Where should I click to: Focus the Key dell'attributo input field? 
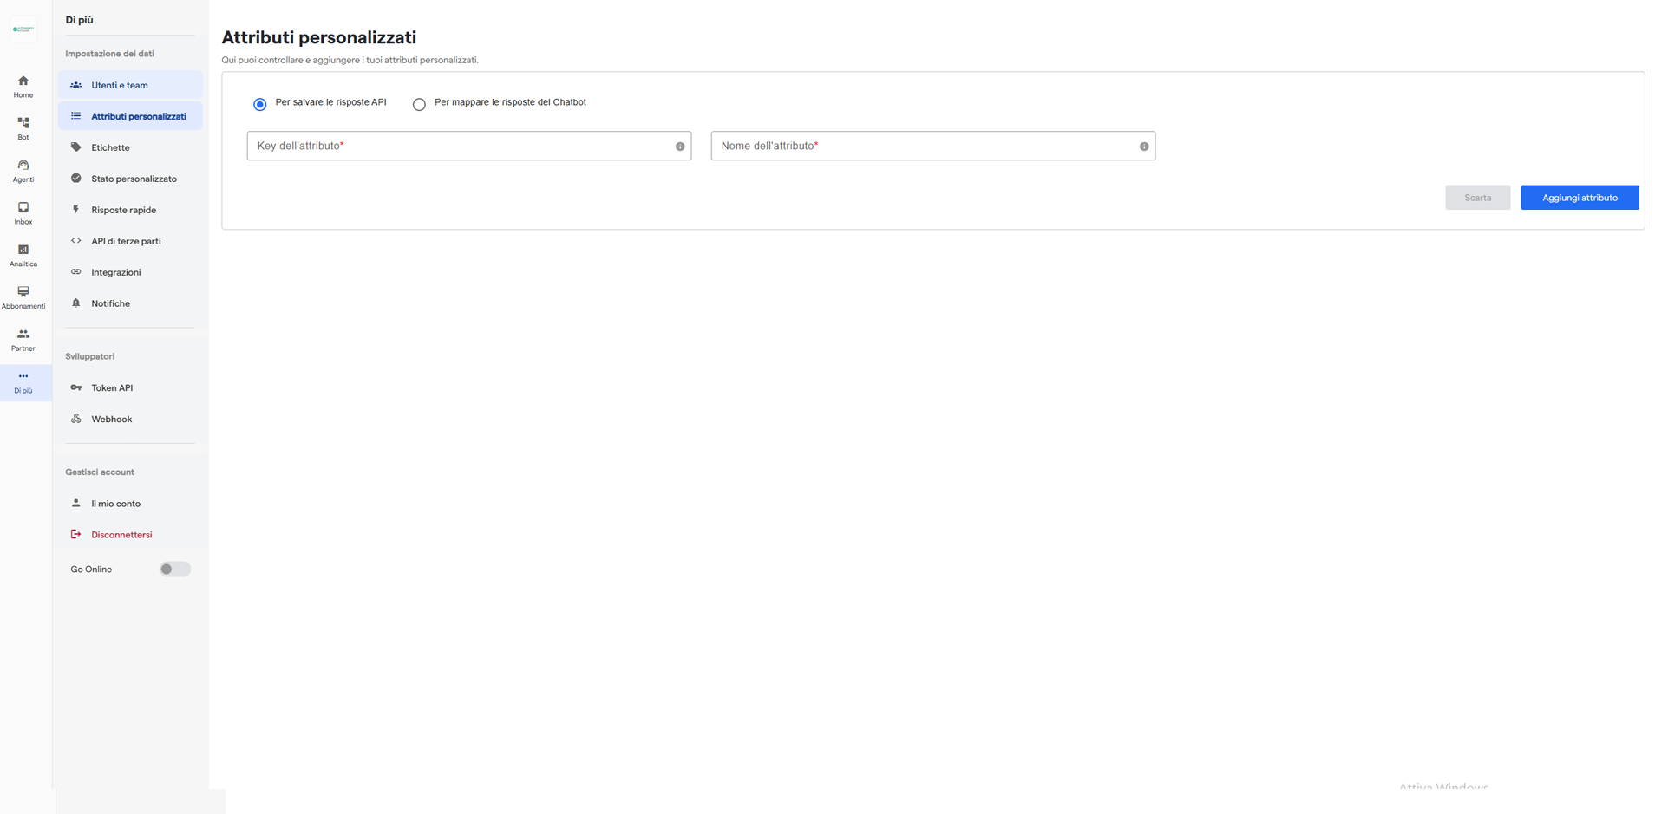(x=460, y=147)
